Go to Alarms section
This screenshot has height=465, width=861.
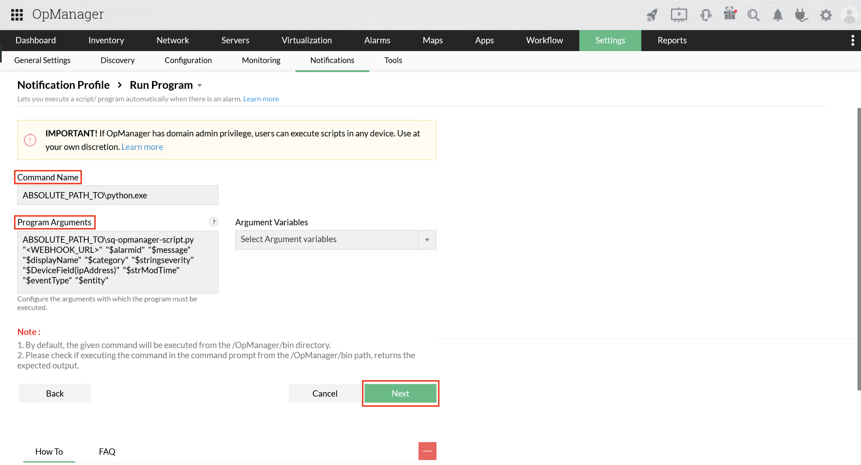point(377,40)
